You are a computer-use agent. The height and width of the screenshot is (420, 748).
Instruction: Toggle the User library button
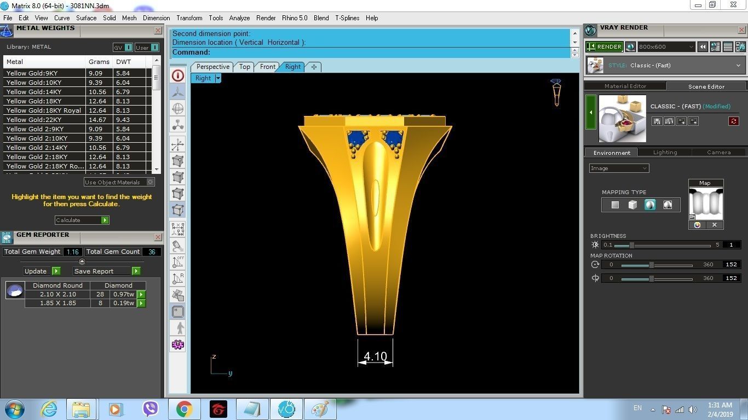coord(147,48)
